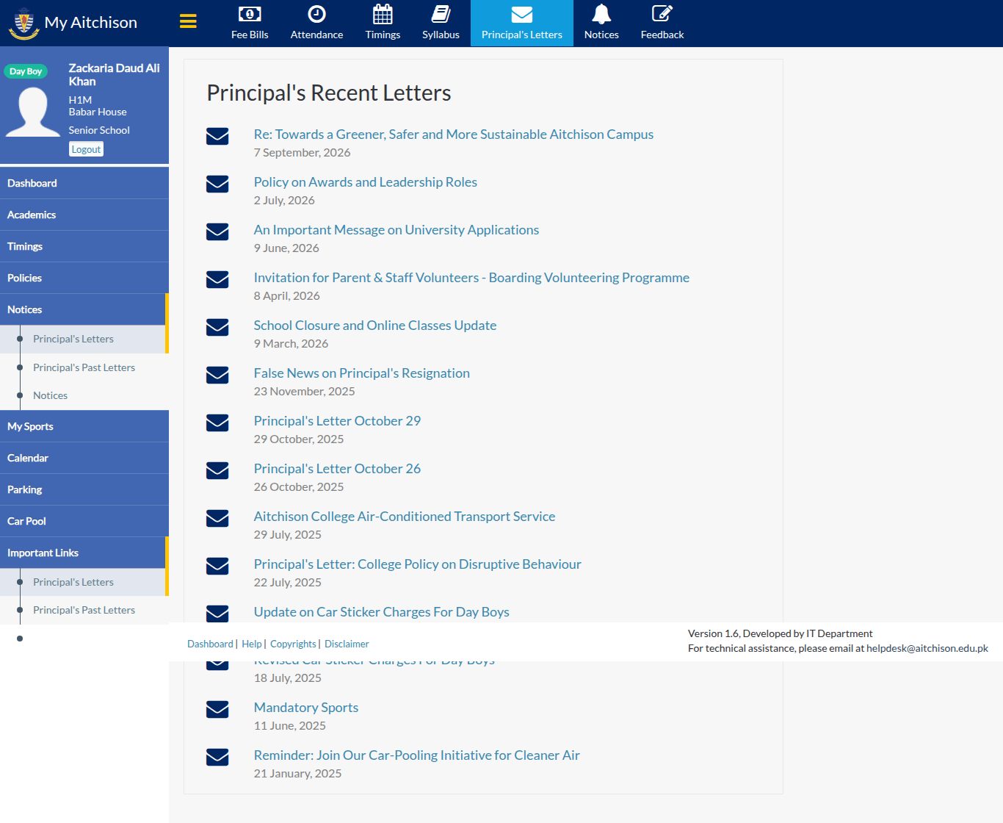
Task: Click envelope icon beside Policy on Awards letter
Action: pos(217,184)
